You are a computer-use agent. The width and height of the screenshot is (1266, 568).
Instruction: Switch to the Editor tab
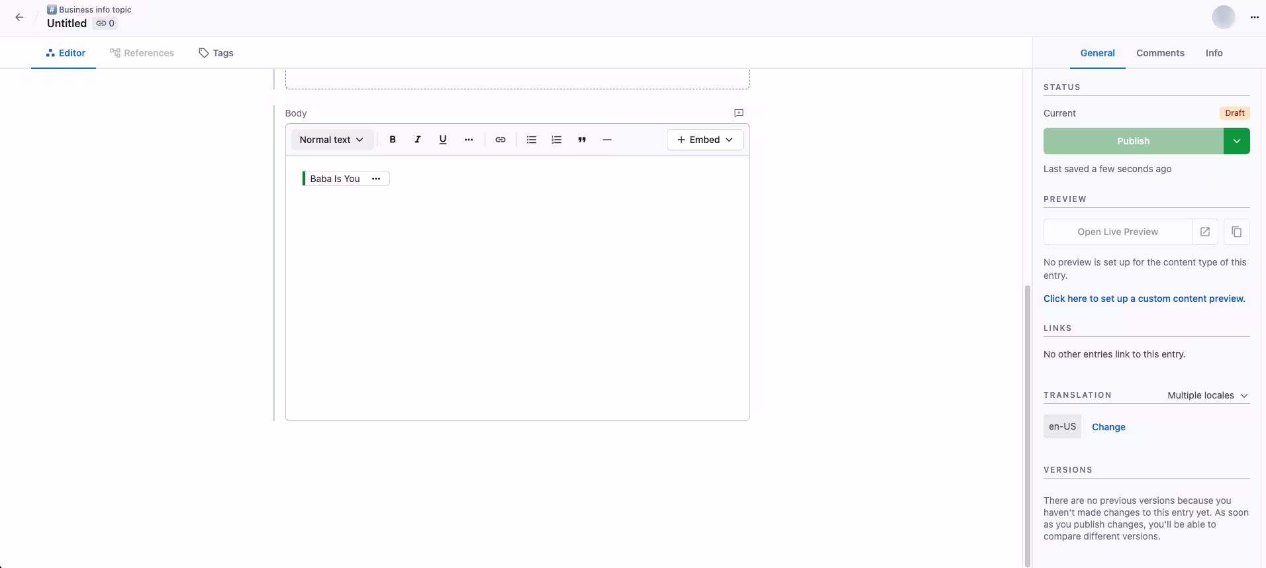(x=64, y=53)
